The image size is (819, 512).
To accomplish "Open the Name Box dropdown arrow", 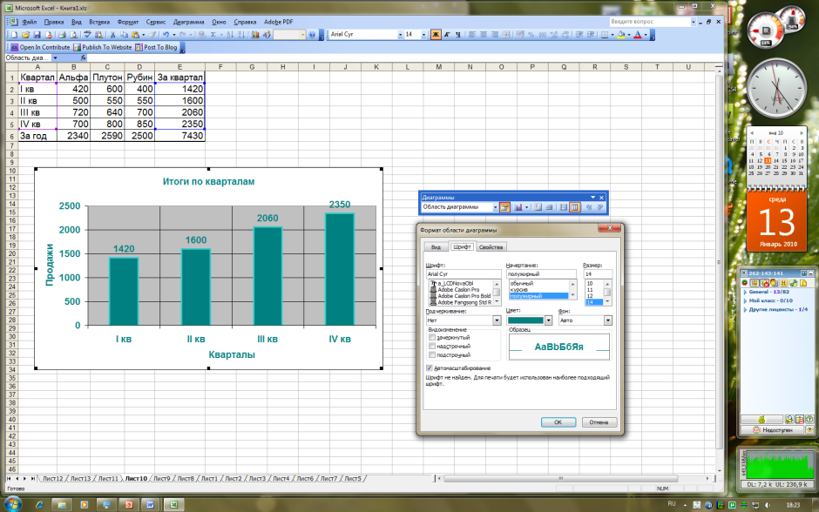I will pos(55,58).
